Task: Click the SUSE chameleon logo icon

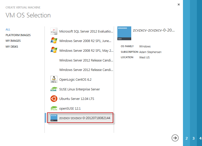Action: click(x=54, y=89)
